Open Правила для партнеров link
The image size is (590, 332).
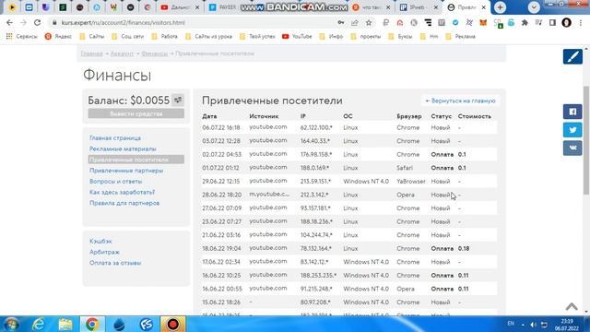point(124,203)
